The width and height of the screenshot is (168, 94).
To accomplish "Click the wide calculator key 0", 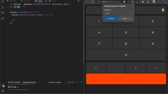I will 126,55.
